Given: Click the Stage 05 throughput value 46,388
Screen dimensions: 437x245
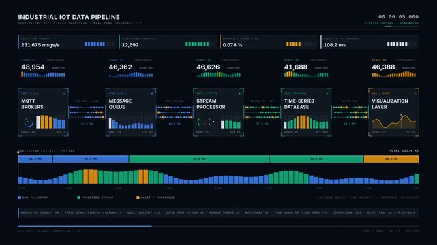Looking at the screenshot, I should coord(383,67).
